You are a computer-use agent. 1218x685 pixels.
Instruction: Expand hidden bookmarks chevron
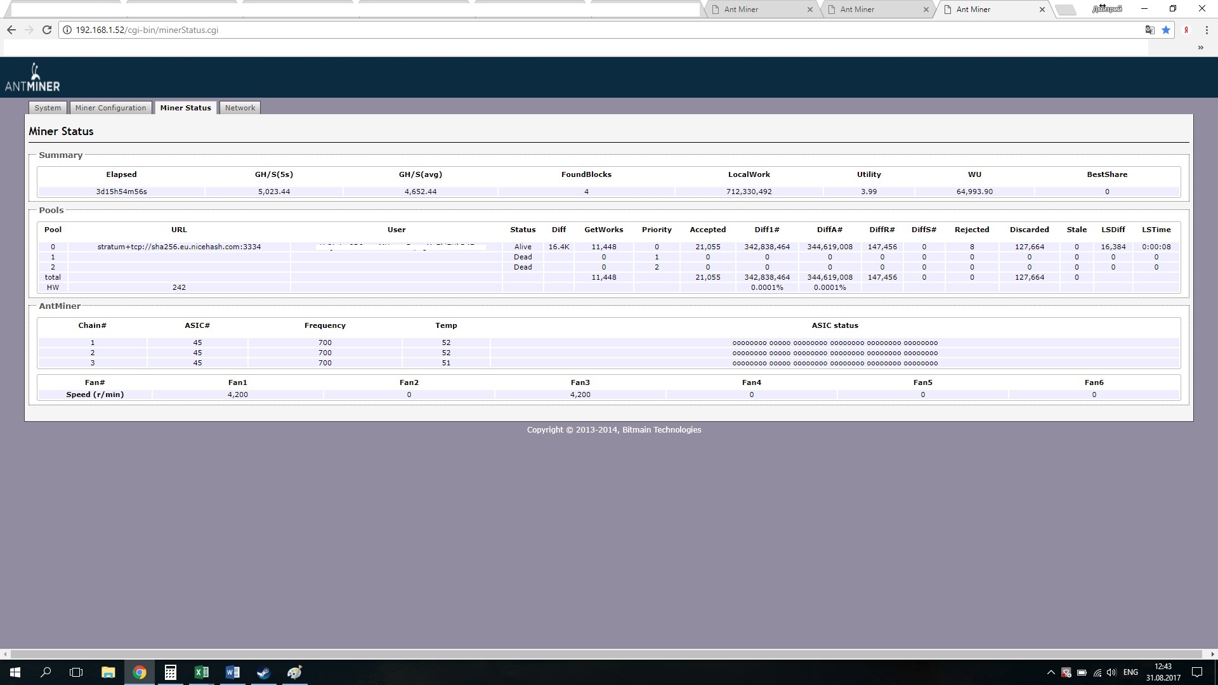point(1200,48)
